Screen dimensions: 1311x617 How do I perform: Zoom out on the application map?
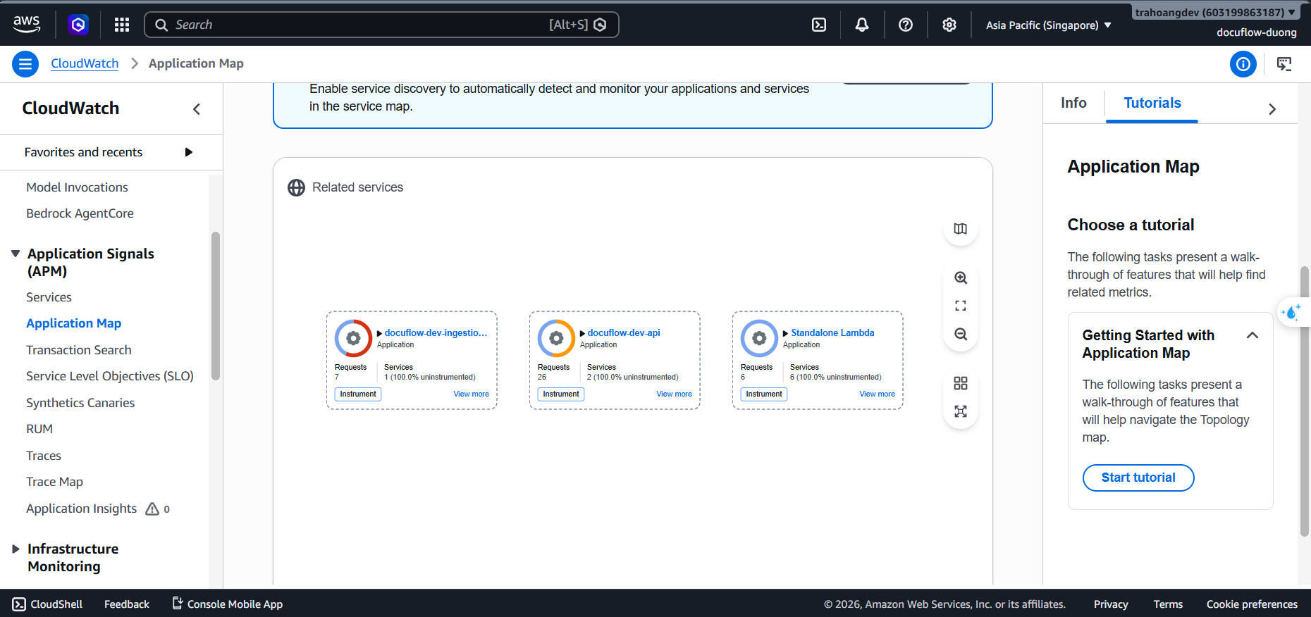(961, 334)
